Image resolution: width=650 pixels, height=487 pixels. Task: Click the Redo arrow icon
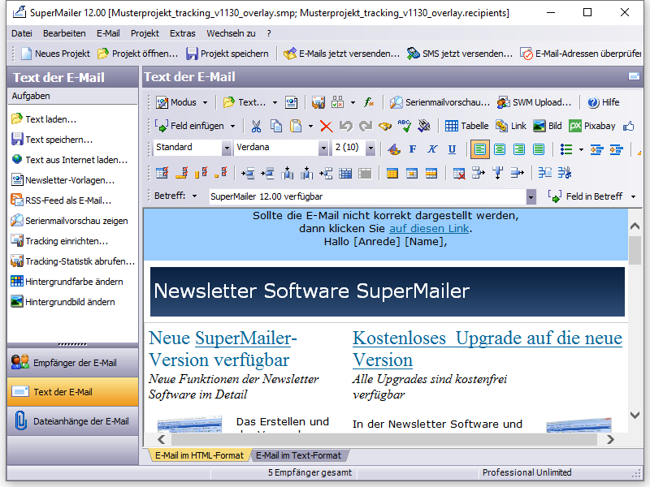pos(365,126)
